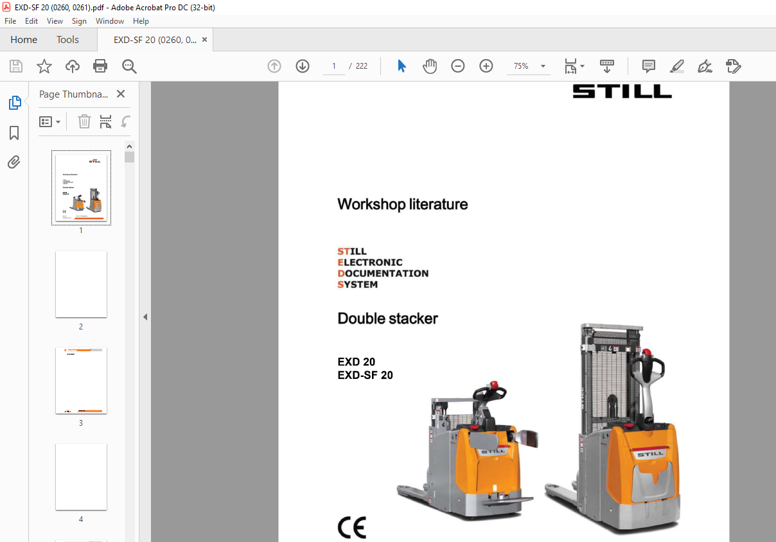
Task: Switch to the Tools tab
Action: tap(67, 40)
